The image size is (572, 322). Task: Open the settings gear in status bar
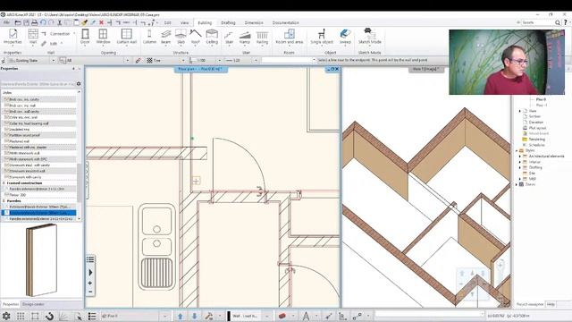(6, 316)
